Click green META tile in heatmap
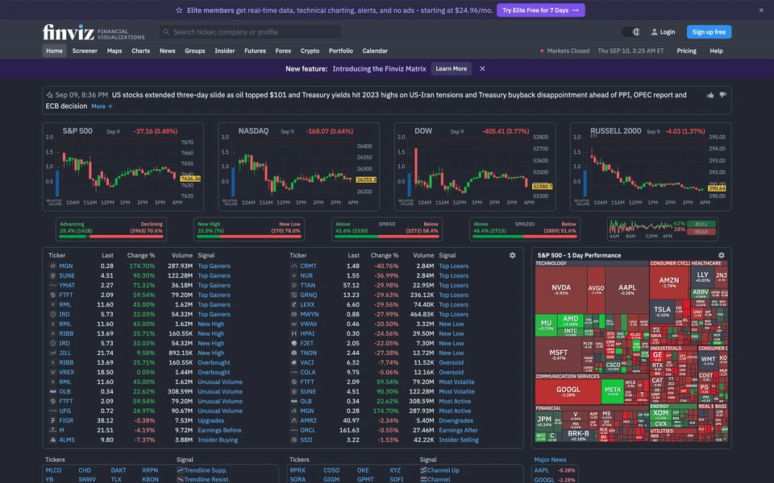Screen dimensions: 774x483 (x=613, y=391)
